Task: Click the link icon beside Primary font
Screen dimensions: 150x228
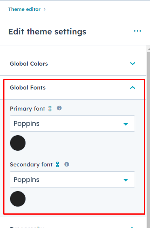Action: pos(50,109)
